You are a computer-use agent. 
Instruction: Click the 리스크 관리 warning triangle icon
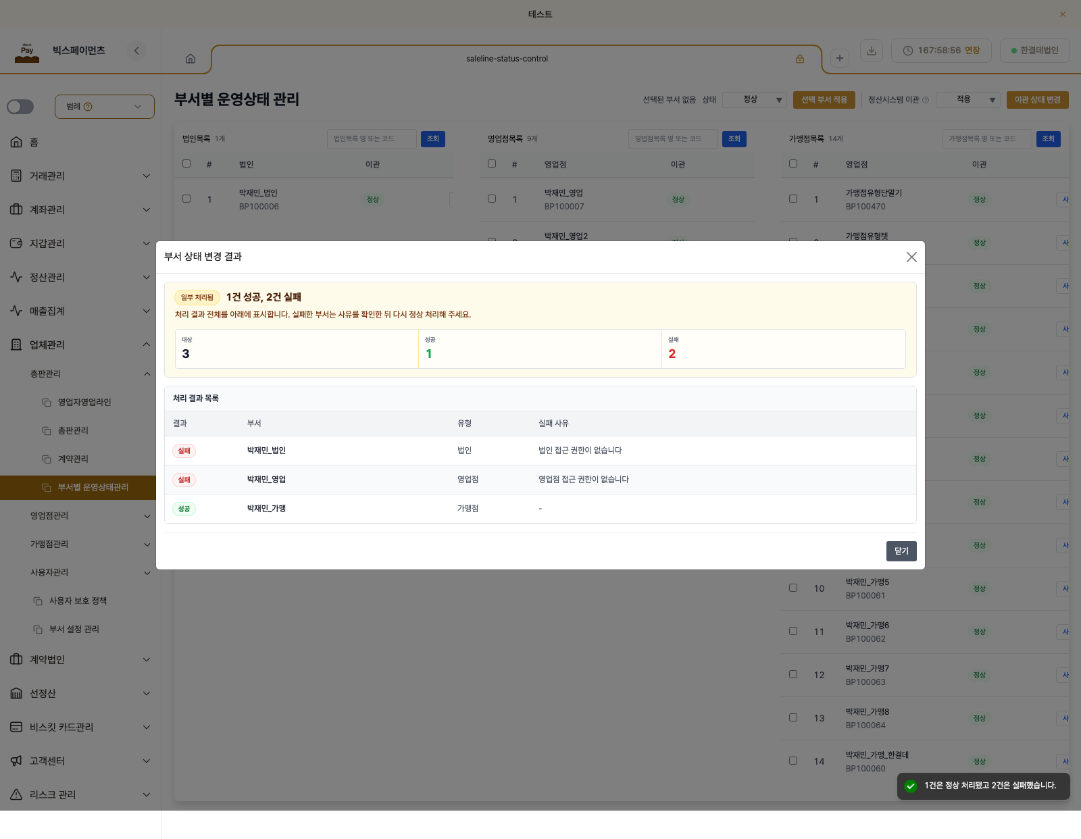[16, 794]
